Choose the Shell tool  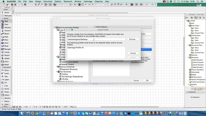(x=5, y=46)
